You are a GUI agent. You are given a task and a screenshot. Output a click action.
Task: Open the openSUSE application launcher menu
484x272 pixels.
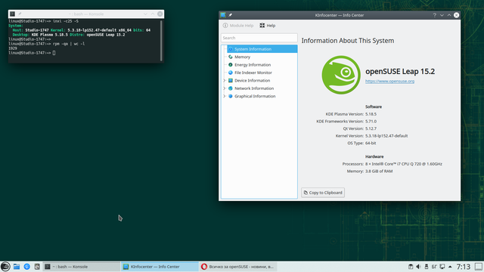click(x=5, y=267)
